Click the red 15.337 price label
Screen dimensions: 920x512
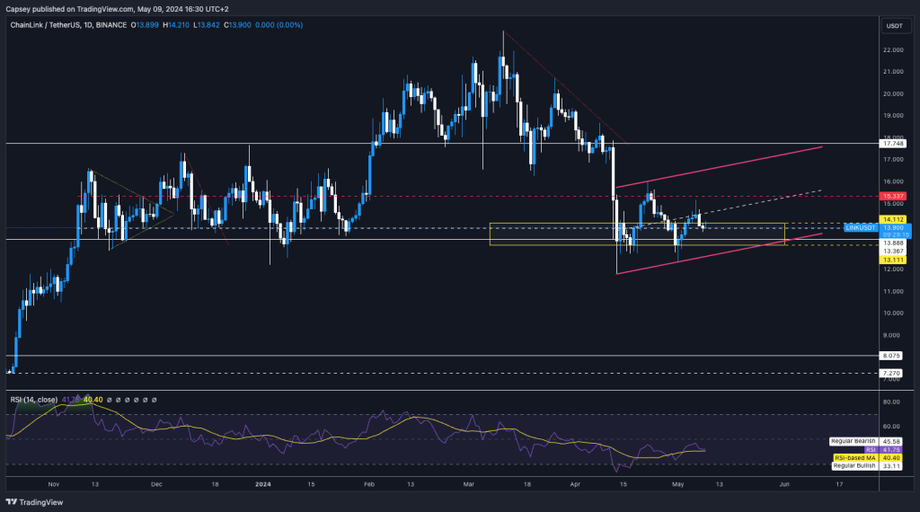coord(893,197)
